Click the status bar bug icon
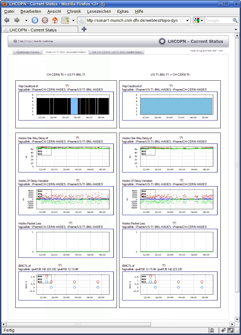 (x=223, y=330)
